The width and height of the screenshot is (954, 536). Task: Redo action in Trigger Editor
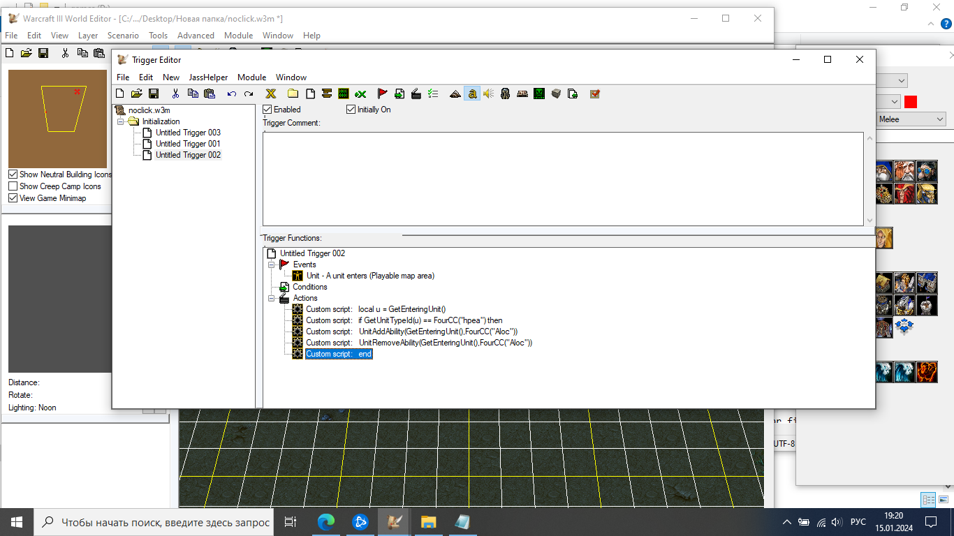coord(248,94)
